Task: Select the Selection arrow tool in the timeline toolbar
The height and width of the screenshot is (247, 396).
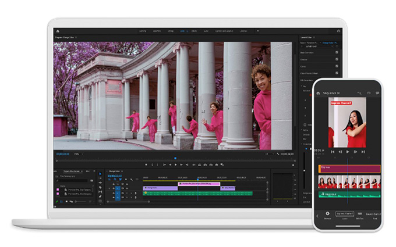Action: 100,174
